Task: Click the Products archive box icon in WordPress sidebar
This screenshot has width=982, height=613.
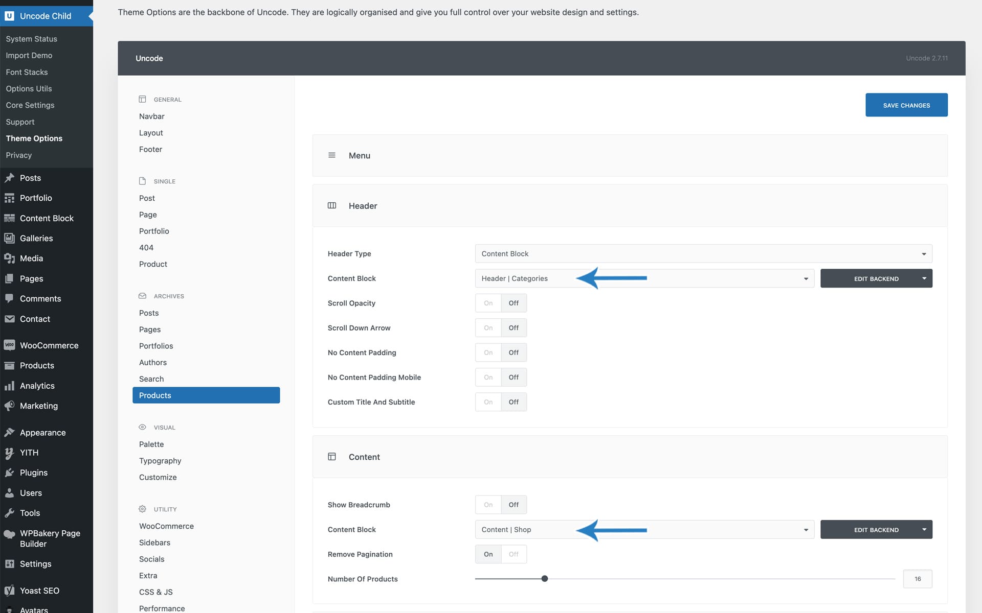Action: (x=9, y=366)
